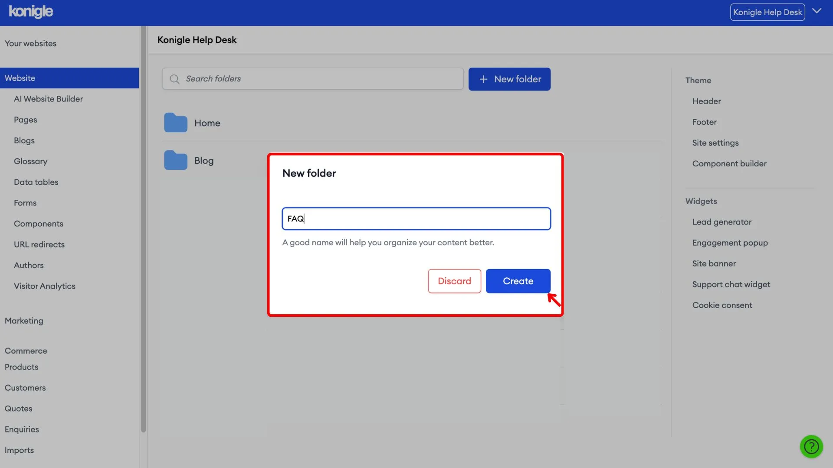Open Authors in sidebar
This screenshot has height=468, width=833.
[29, 265]
